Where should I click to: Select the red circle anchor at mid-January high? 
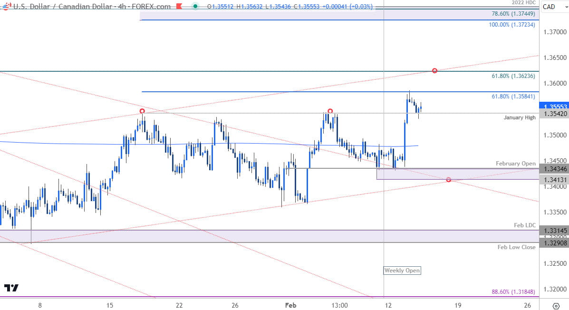tap(142, 111)
